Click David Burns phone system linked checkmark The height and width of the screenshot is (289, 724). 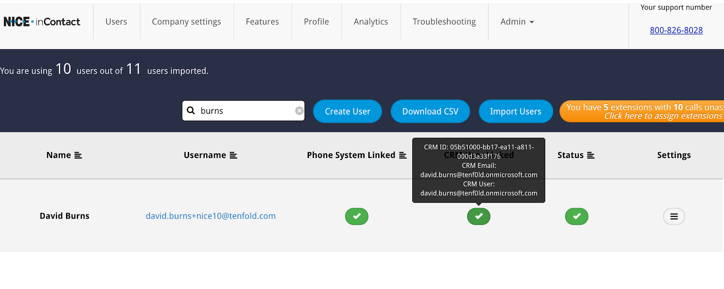click(x=357, y=216)
